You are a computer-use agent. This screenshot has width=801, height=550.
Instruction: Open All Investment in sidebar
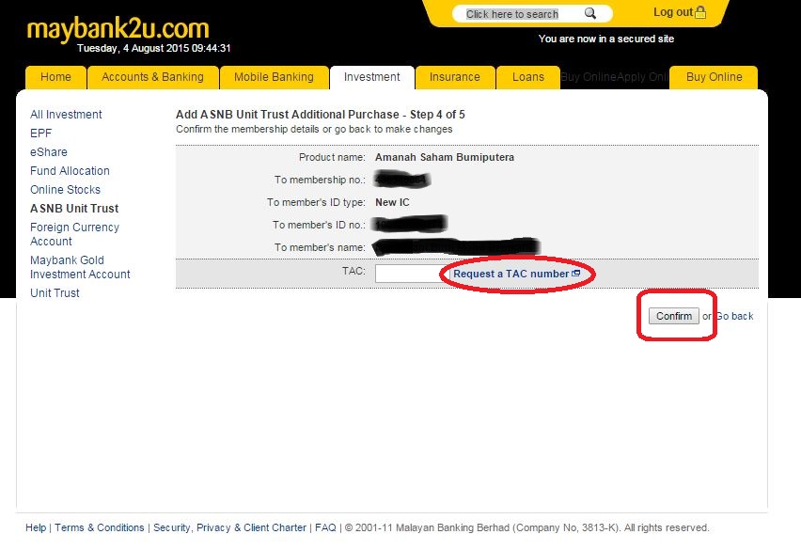point(66,115)
